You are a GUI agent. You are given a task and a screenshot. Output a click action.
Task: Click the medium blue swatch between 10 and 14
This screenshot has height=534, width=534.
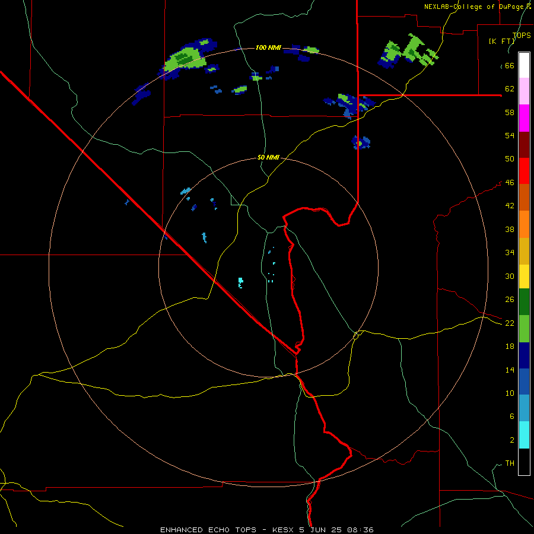[x=524, y=382]
